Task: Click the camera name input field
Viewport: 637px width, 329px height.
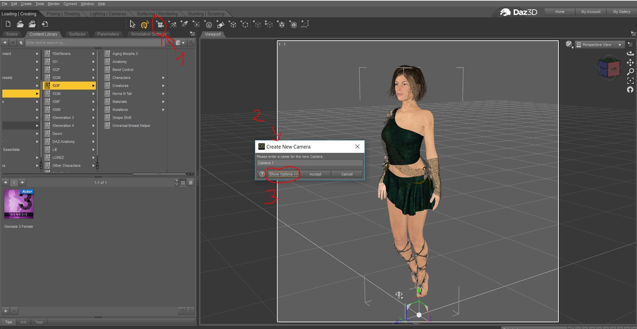Action: [309, 163]
